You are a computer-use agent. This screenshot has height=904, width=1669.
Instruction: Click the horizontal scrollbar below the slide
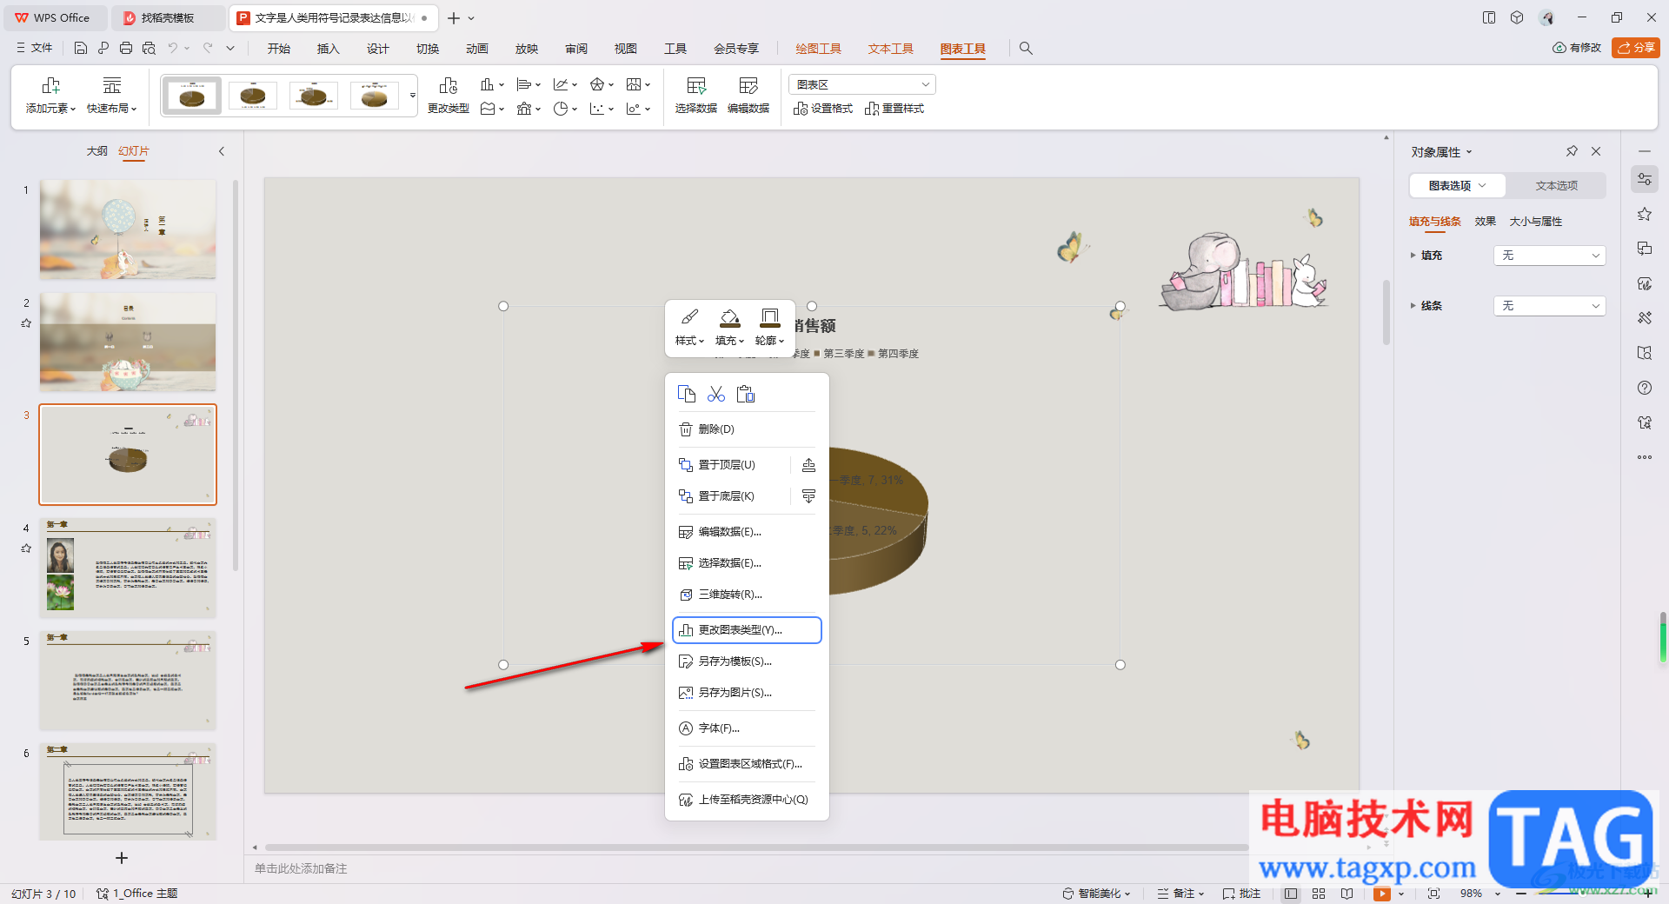pos(756,847)
